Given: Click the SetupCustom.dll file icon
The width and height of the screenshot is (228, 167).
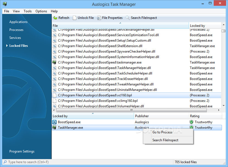Looking at the screenshot, I should tap(55, 41).
